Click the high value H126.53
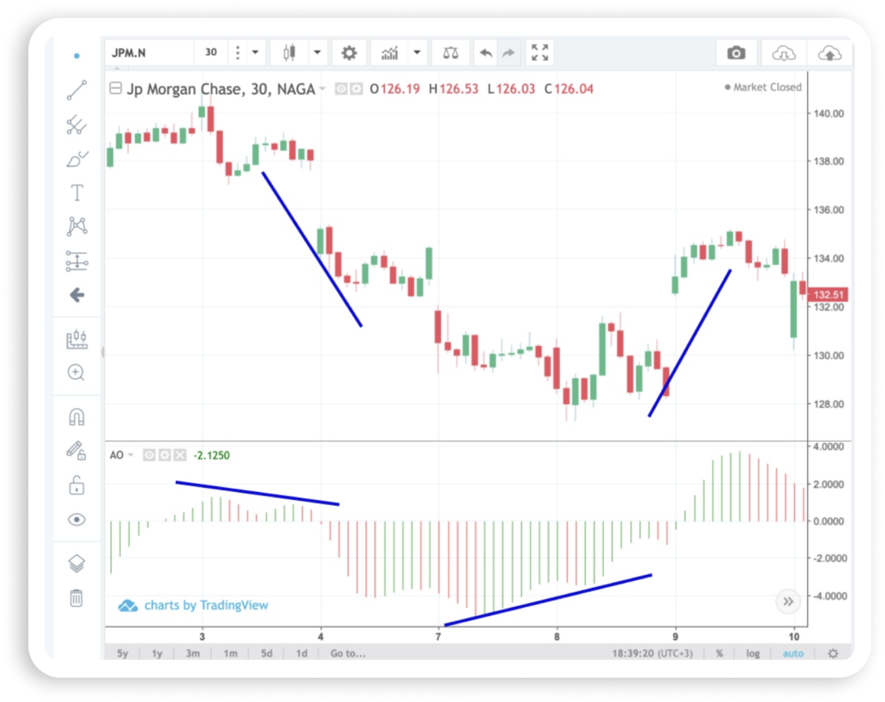Image resolution: width=885 pixels, height=702 pixels. (453, 88)
